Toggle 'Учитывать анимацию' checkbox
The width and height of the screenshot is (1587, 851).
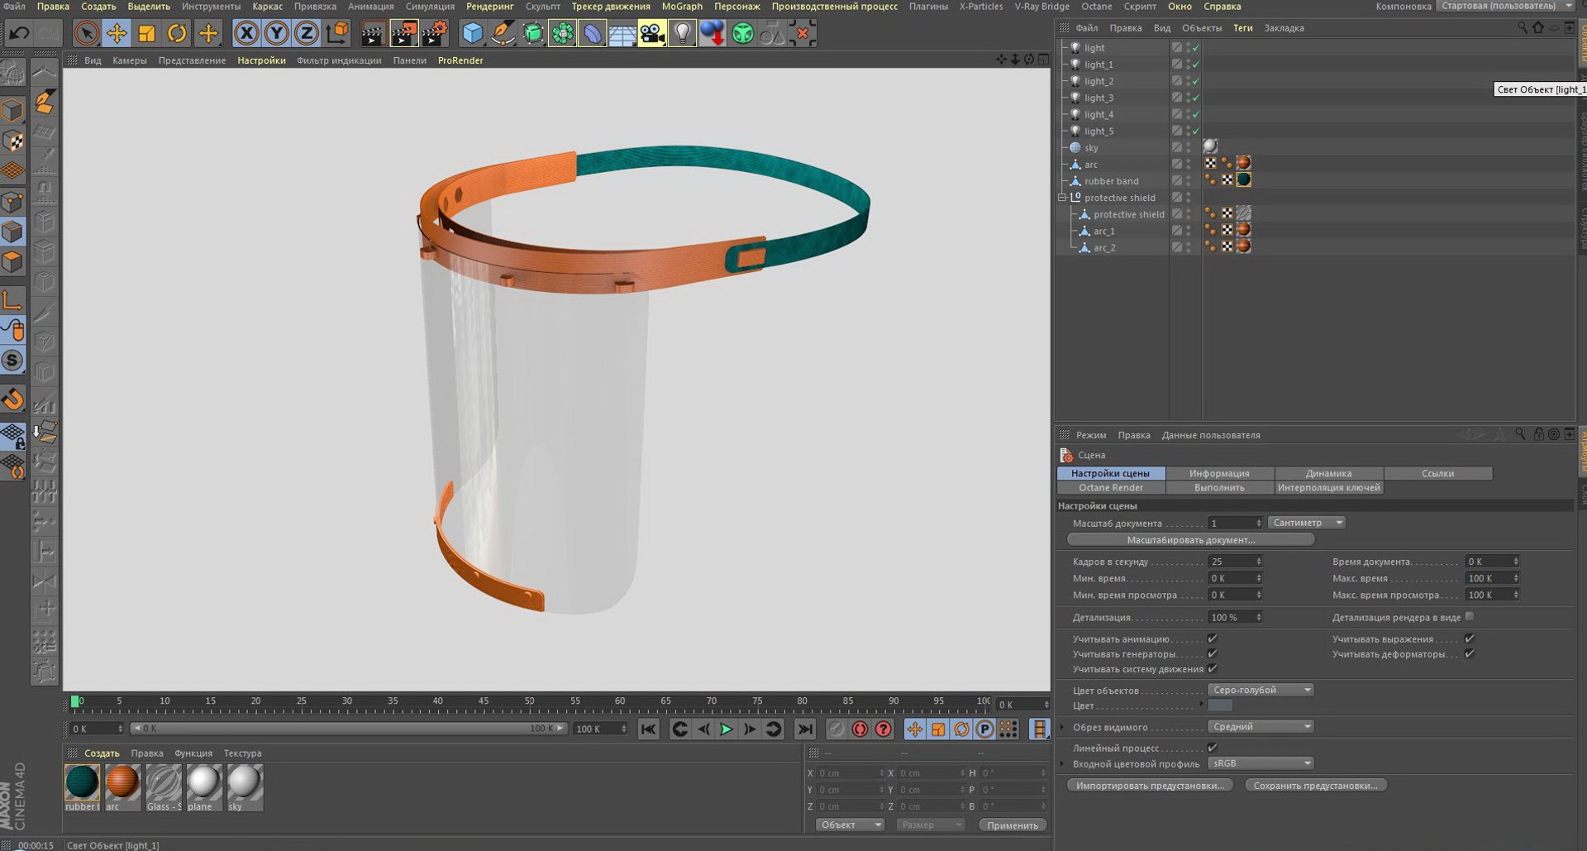click(1213, 638)
